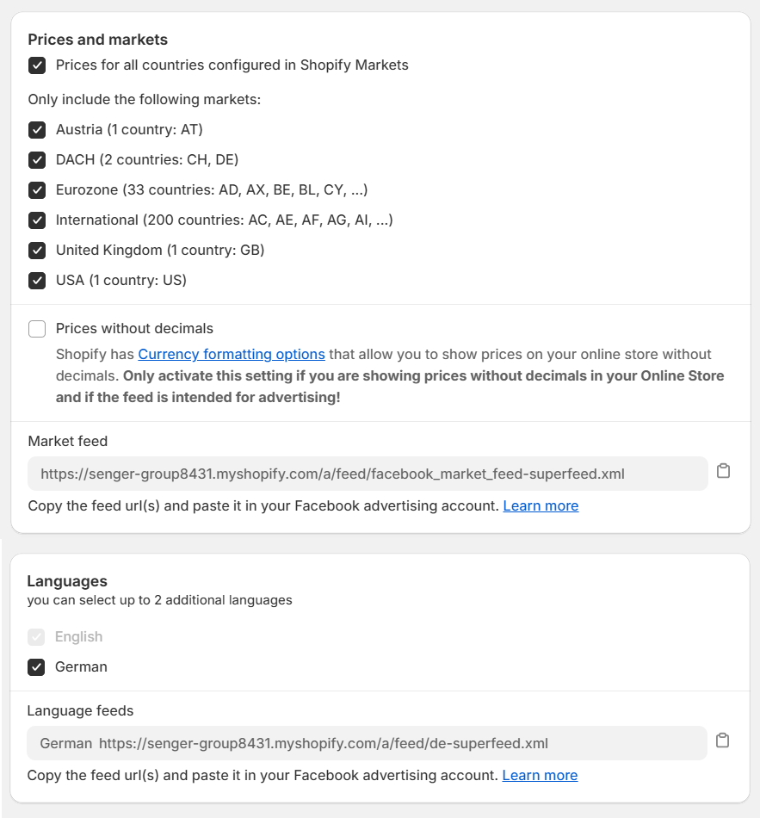Open the Currency formatting options link
This screenshot has height=818, width=760.
point(232,354)
